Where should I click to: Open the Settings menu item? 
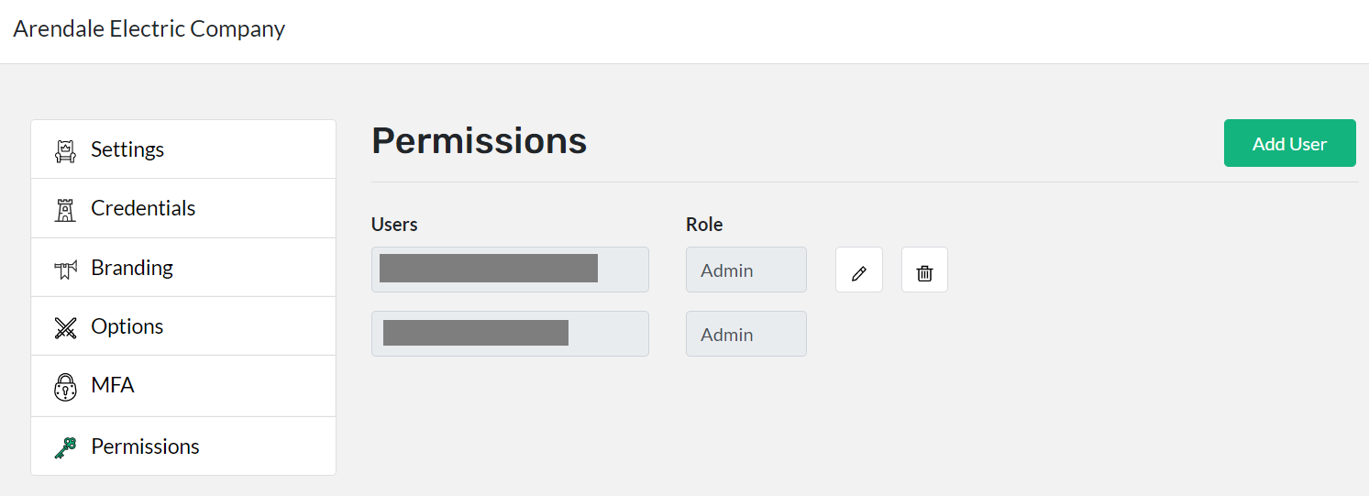127,149
